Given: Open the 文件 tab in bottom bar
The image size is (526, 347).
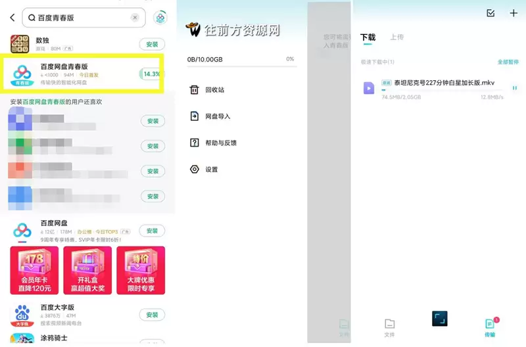Looking at the screenshot, I should [x=389, y=328].
